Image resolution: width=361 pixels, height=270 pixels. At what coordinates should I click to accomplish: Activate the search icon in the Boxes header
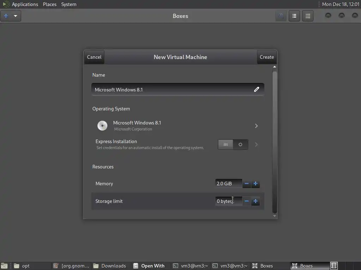pos(281,16)
